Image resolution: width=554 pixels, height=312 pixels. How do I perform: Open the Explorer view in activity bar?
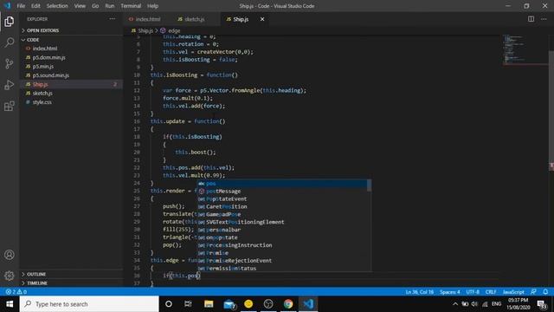10,22
